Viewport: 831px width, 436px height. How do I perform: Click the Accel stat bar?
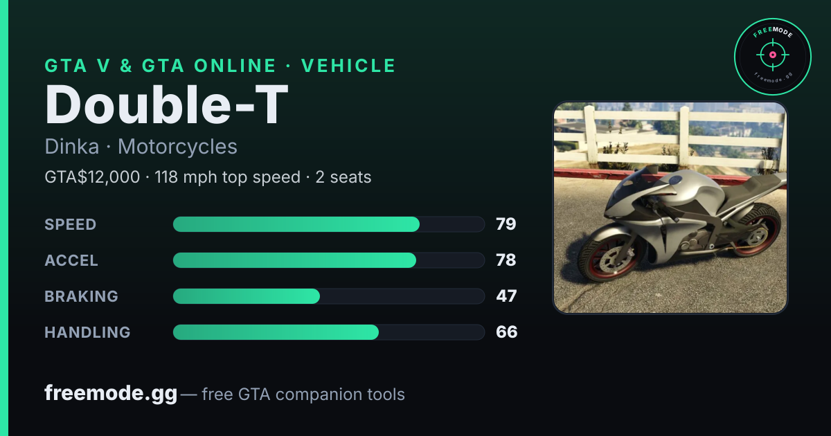click(328, 260)
